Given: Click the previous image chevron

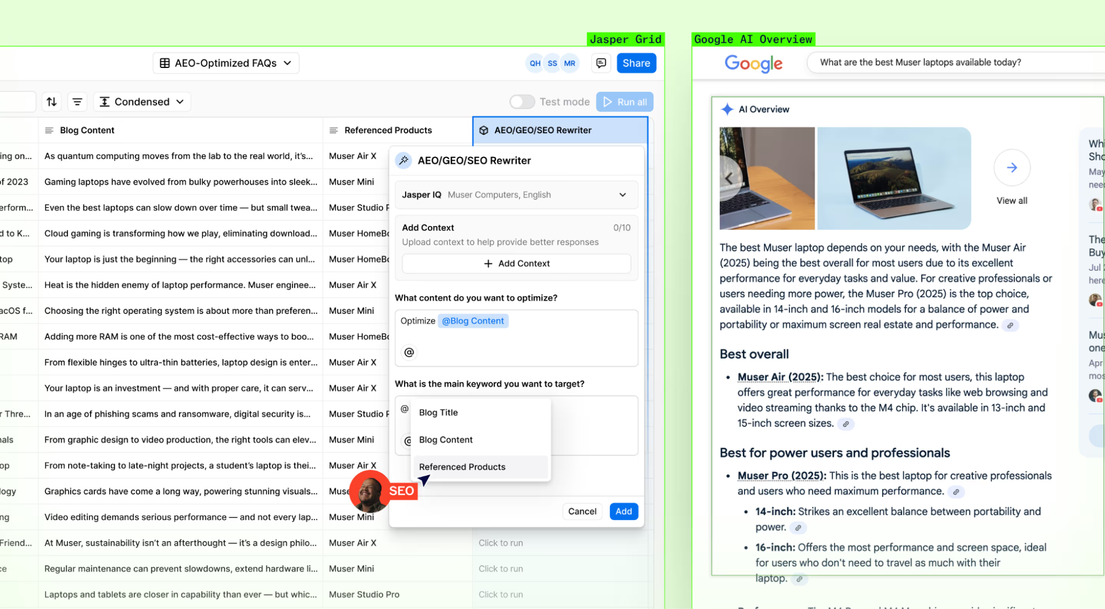Looking at the screenshot, I should [729, 179].
